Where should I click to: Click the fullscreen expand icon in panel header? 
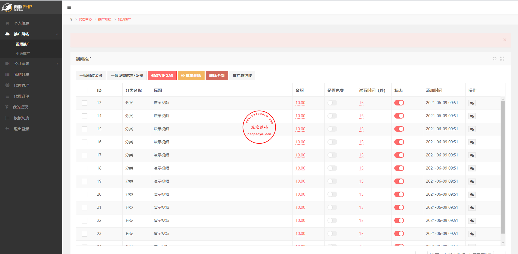502,59
